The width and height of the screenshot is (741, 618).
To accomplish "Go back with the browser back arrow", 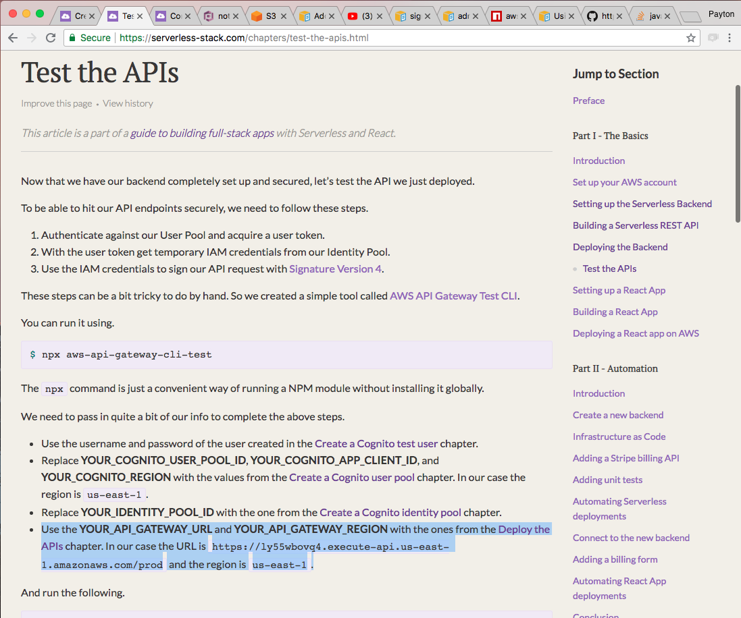I will [x=13, y=38].
